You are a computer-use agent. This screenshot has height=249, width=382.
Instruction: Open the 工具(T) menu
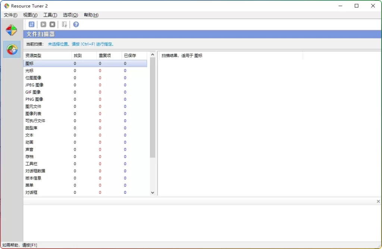[x=50, y=15]
